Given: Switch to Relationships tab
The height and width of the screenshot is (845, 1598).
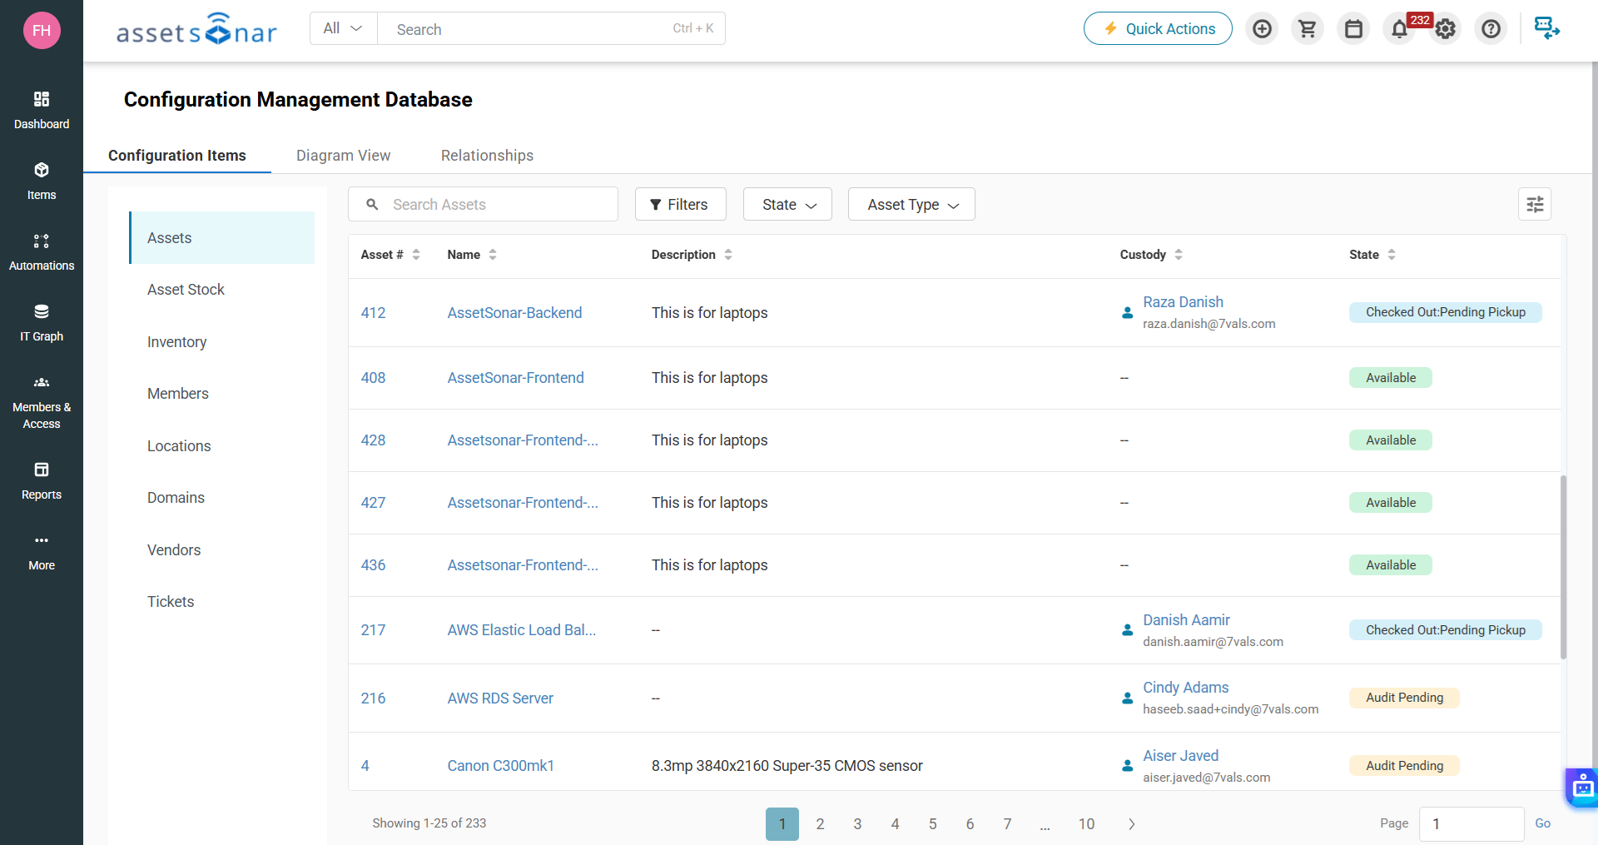Looking at the screenshot, I should pyautogui.click(x=487, y=156).
